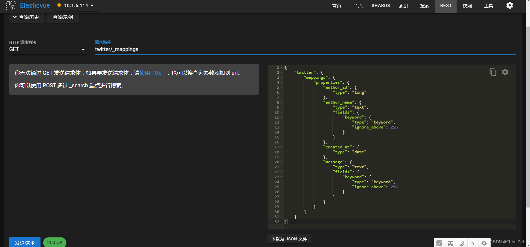Click the HTTP 请求方法 label
The height and width of the screenshot is (247, 530).
pos(23,42)
